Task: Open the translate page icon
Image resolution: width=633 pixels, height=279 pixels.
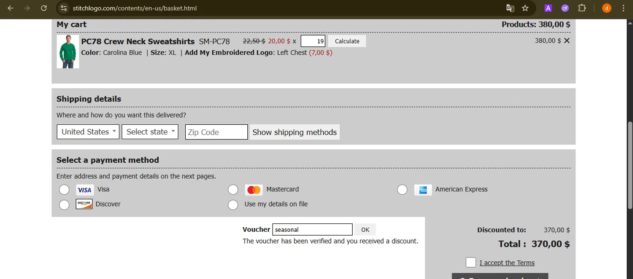Action: click(x=510, y=8)
